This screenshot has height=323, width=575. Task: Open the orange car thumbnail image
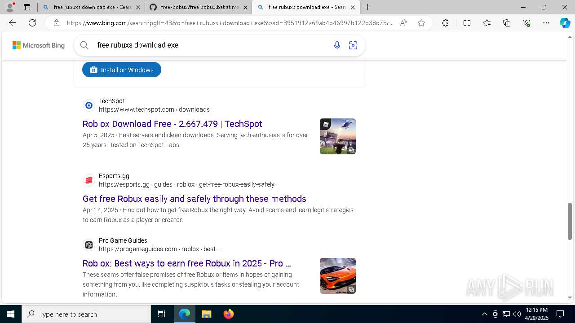(x=338, y=276)
